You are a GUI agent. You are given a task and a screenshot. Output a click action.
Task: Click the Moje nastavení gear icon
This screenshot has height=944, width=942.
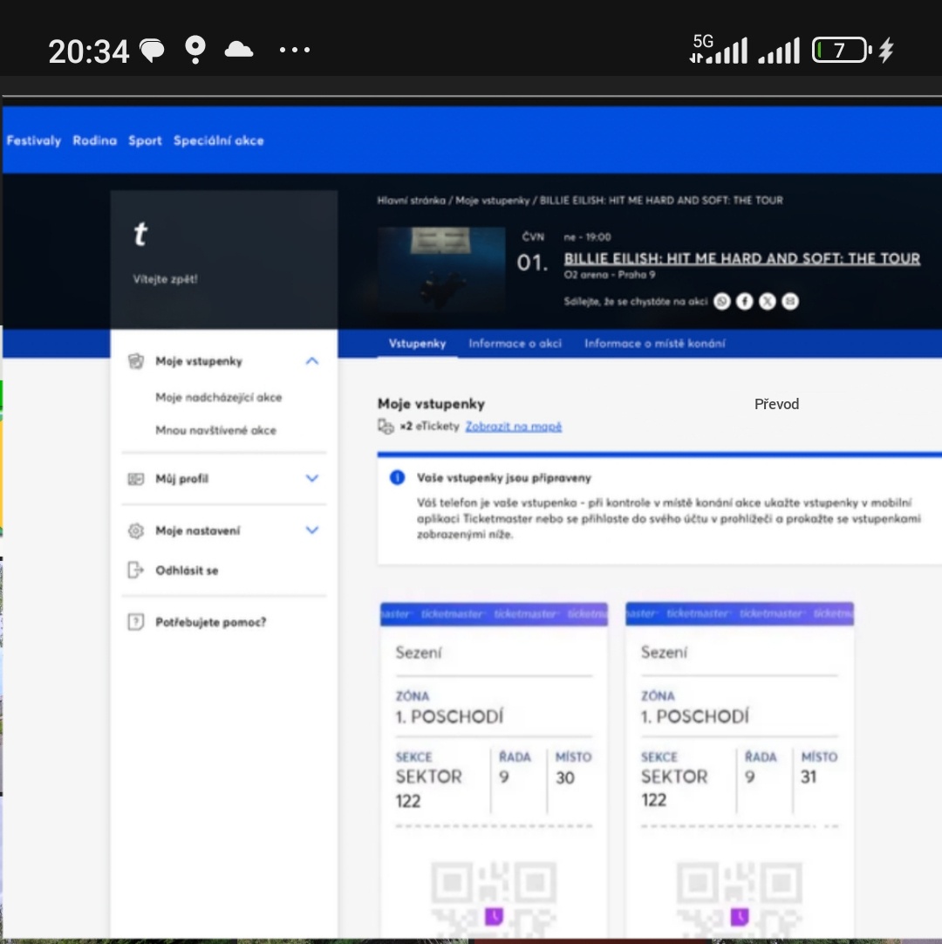coord(136,530)
